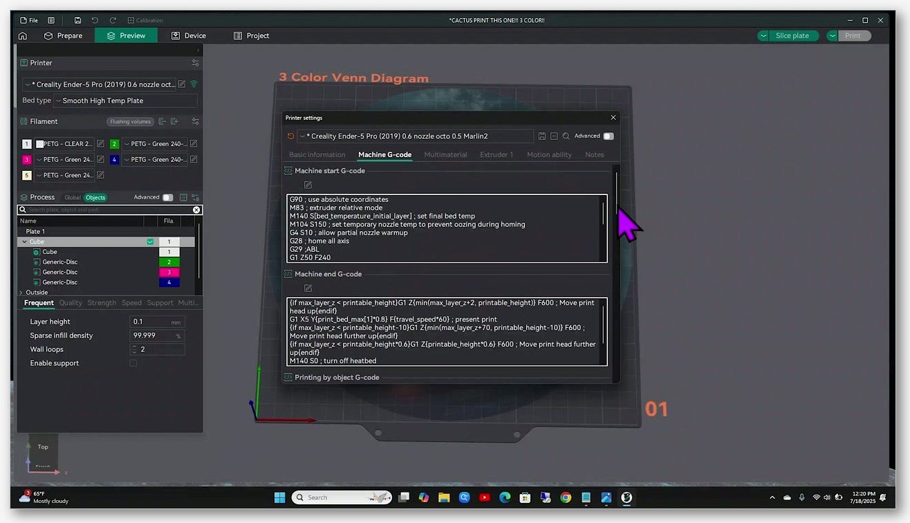Screen dimensions: 910x523
Task: Open the filament 4 PETG Green dropdown
Action: click(x=156, y=160)
